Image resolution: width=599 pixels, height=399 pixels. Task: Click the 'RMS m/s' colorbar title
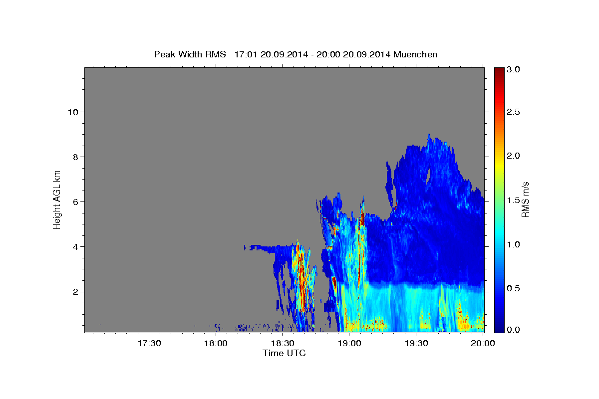(x=525, y=200)
